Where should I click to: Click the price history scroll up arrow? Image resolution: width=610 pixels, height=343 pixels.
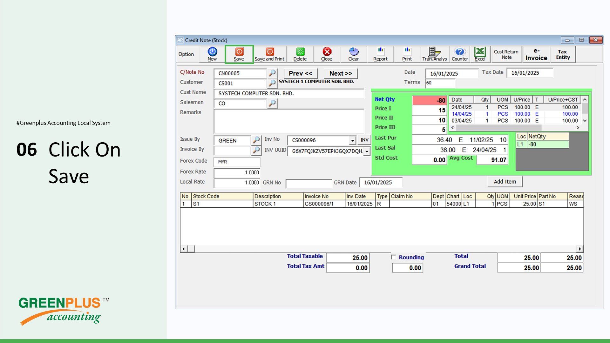pyautogui.click(x=585, y=99)
